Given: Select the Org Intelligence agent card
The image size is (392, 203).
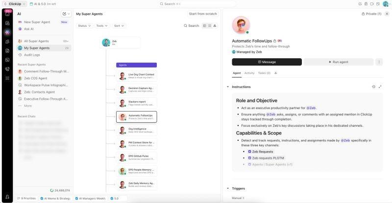Looking at the screenshot, I should point(137,130).
